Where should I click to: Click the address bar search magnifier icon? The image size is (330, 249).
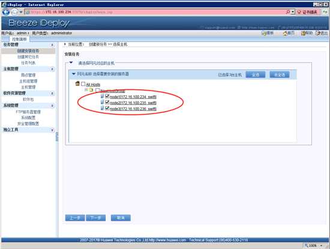(x=288, y=12)
